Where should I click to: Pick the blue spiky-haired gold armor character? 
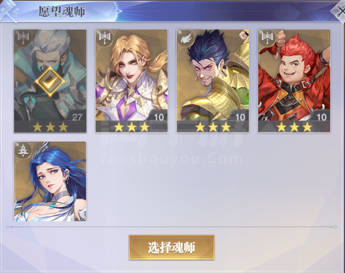213,81
